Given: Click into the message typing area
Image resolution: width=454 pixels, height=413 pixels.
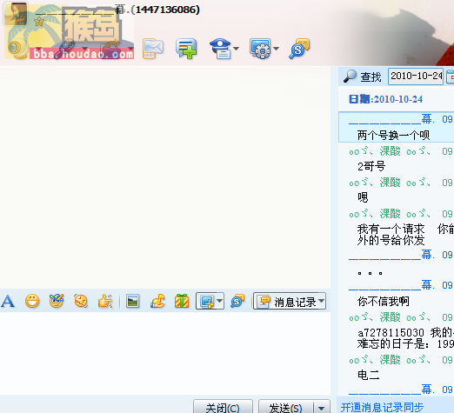Looking at the screenshot, I should pos(165,353).
